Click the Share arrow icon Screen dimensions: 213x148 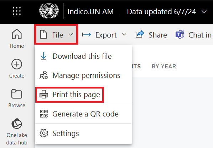click(140, 34)
